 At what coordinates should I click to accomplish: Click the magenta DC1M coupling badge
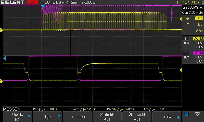(x=198, y=53)
